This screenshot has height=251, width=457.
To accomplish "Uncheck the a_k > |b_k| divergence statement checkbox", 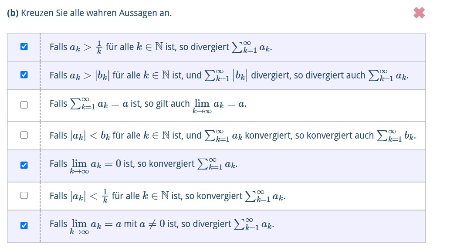I will [24, 75].
